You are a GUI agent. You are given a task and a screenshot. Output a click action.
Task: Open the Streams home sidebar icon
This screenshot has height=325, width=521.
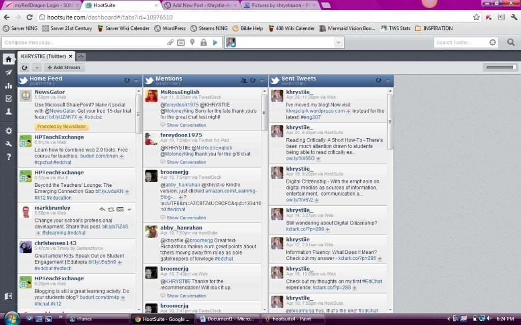point(9,59)
